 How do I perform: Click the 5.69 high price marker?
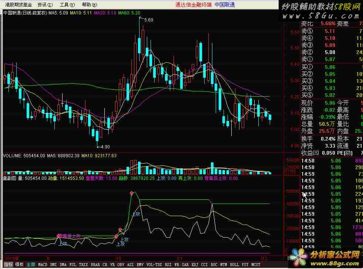click(x=148, y=20)
